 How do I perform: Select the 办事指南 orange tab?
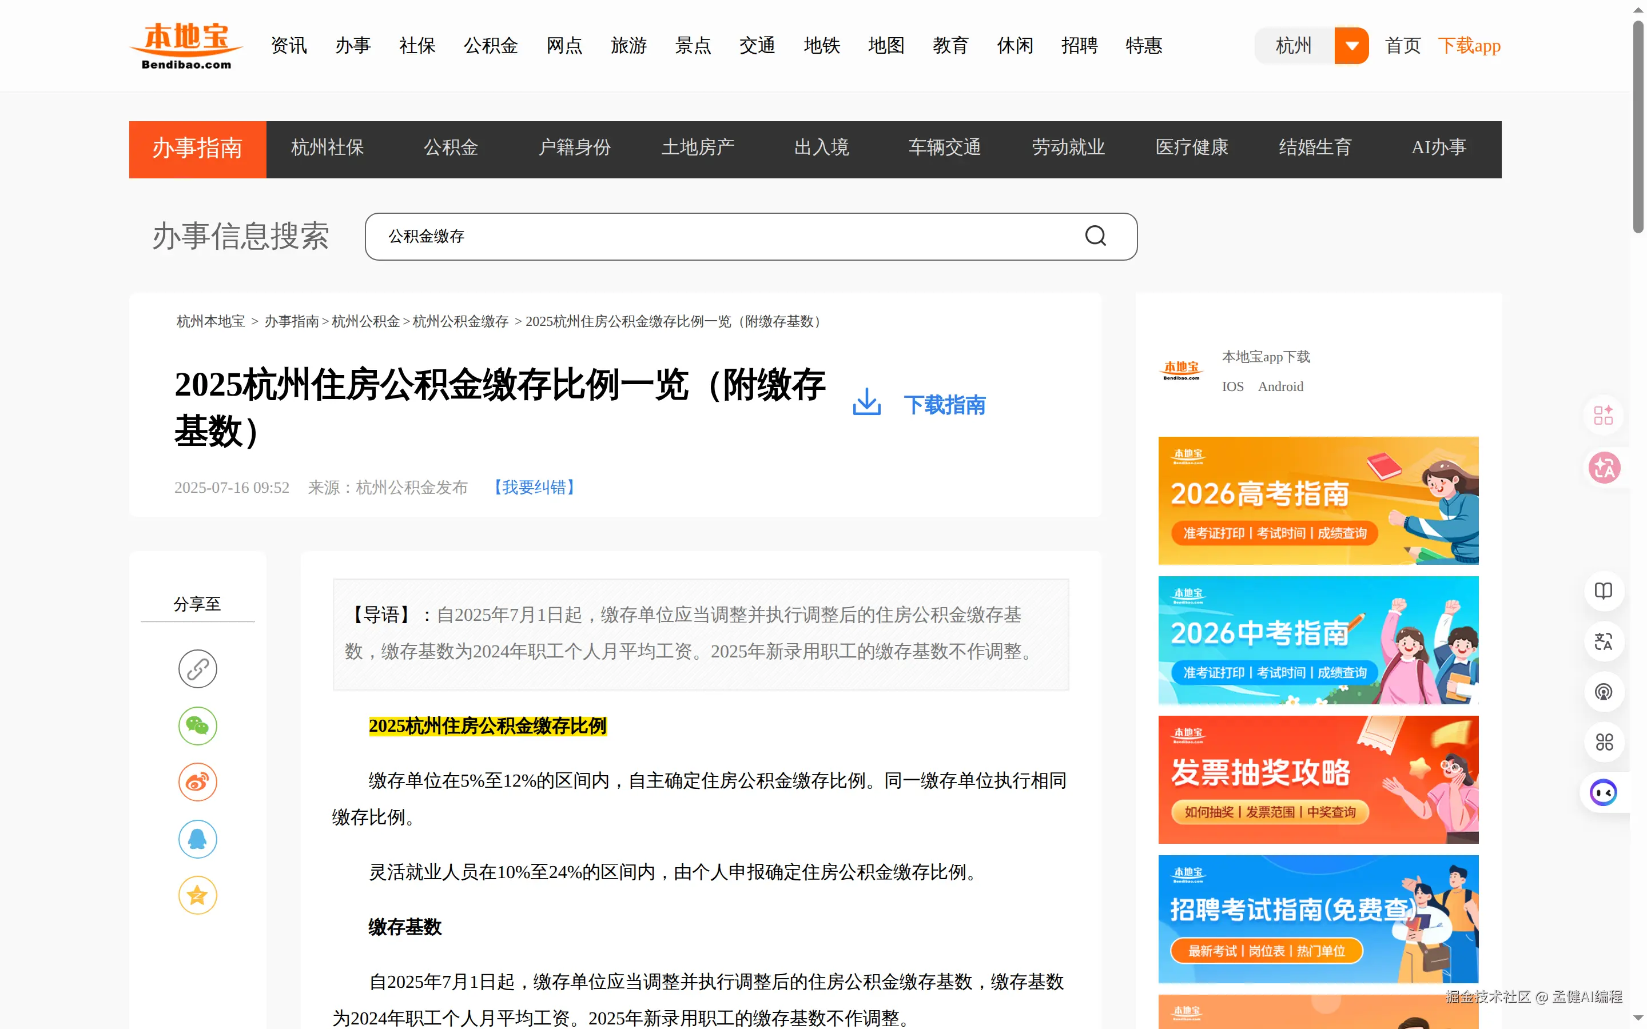pyautogui.click(x=197, y=149)
